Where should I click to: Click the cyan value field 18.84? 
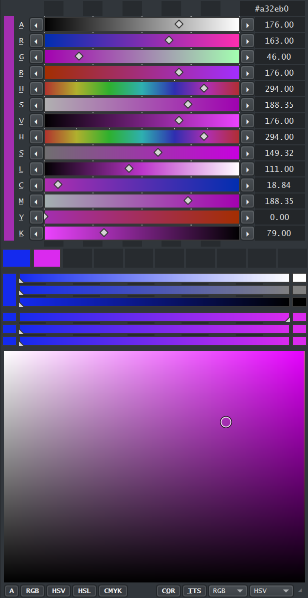point(279,185)
